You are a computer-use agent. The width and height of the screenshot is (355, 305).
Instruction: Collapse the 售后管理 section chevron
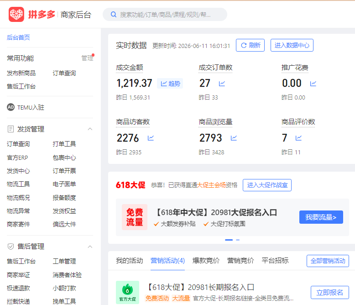tap(90, 247)
